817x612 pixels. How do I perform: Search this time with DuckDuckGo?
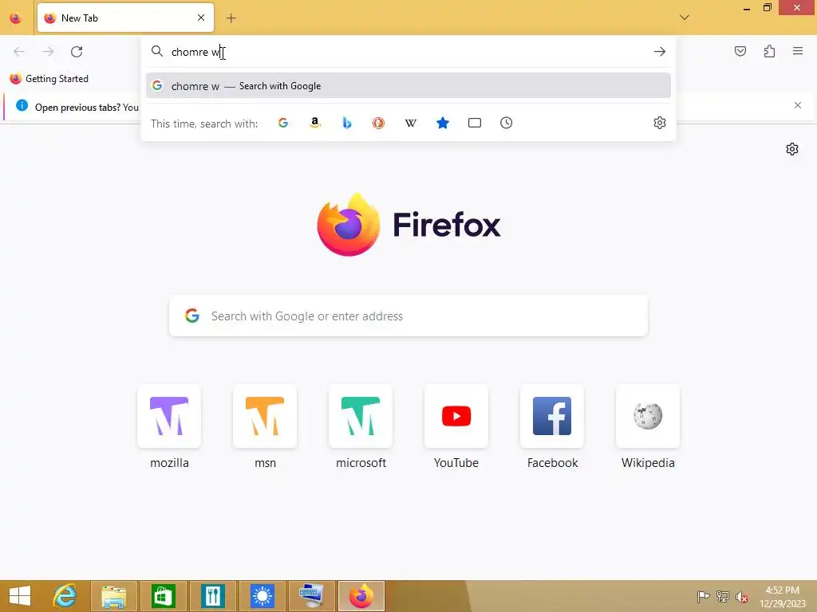(x=379, y=123)
